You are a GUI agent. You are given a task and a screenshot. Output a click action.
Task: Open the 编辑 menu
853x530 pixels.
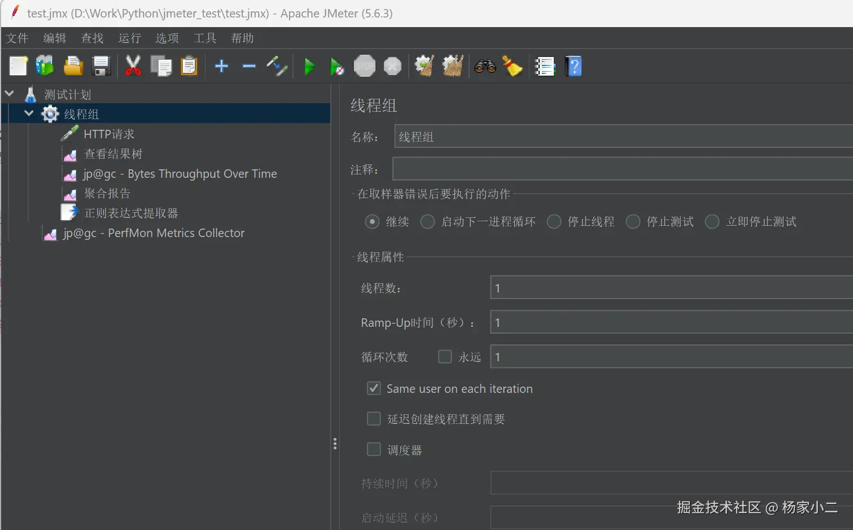[55, 38]
